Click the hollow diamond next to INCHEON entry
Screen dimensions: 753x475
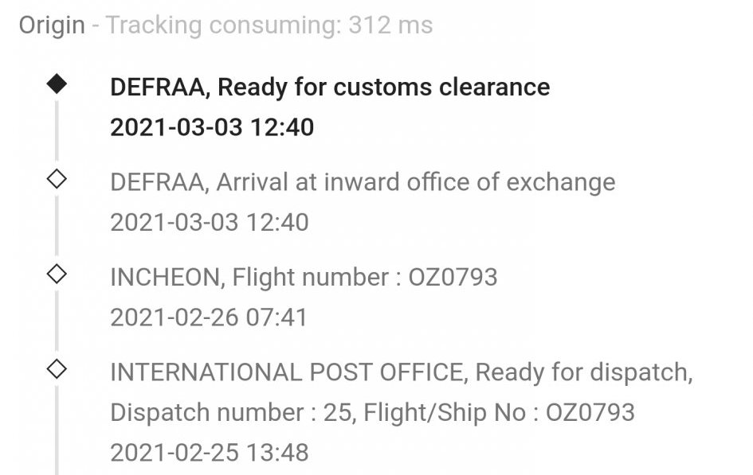click(57, 274)
